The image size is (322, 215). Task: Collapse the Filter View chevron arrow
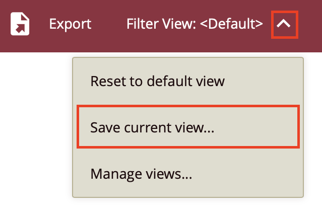(x=284, y=24)
